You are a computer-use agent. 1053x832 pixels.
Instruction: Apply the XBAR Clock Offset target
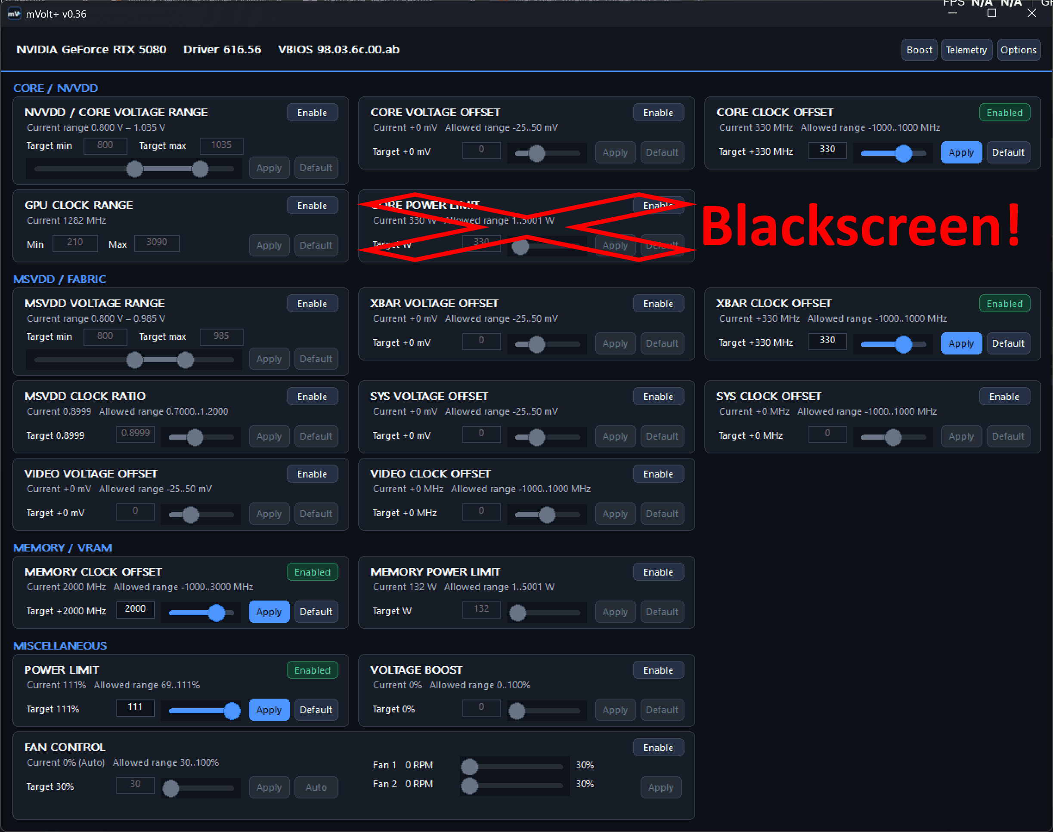click(x=961, y=343)
